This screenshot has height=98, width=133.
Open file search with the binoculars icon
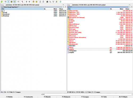pos(47,2)
